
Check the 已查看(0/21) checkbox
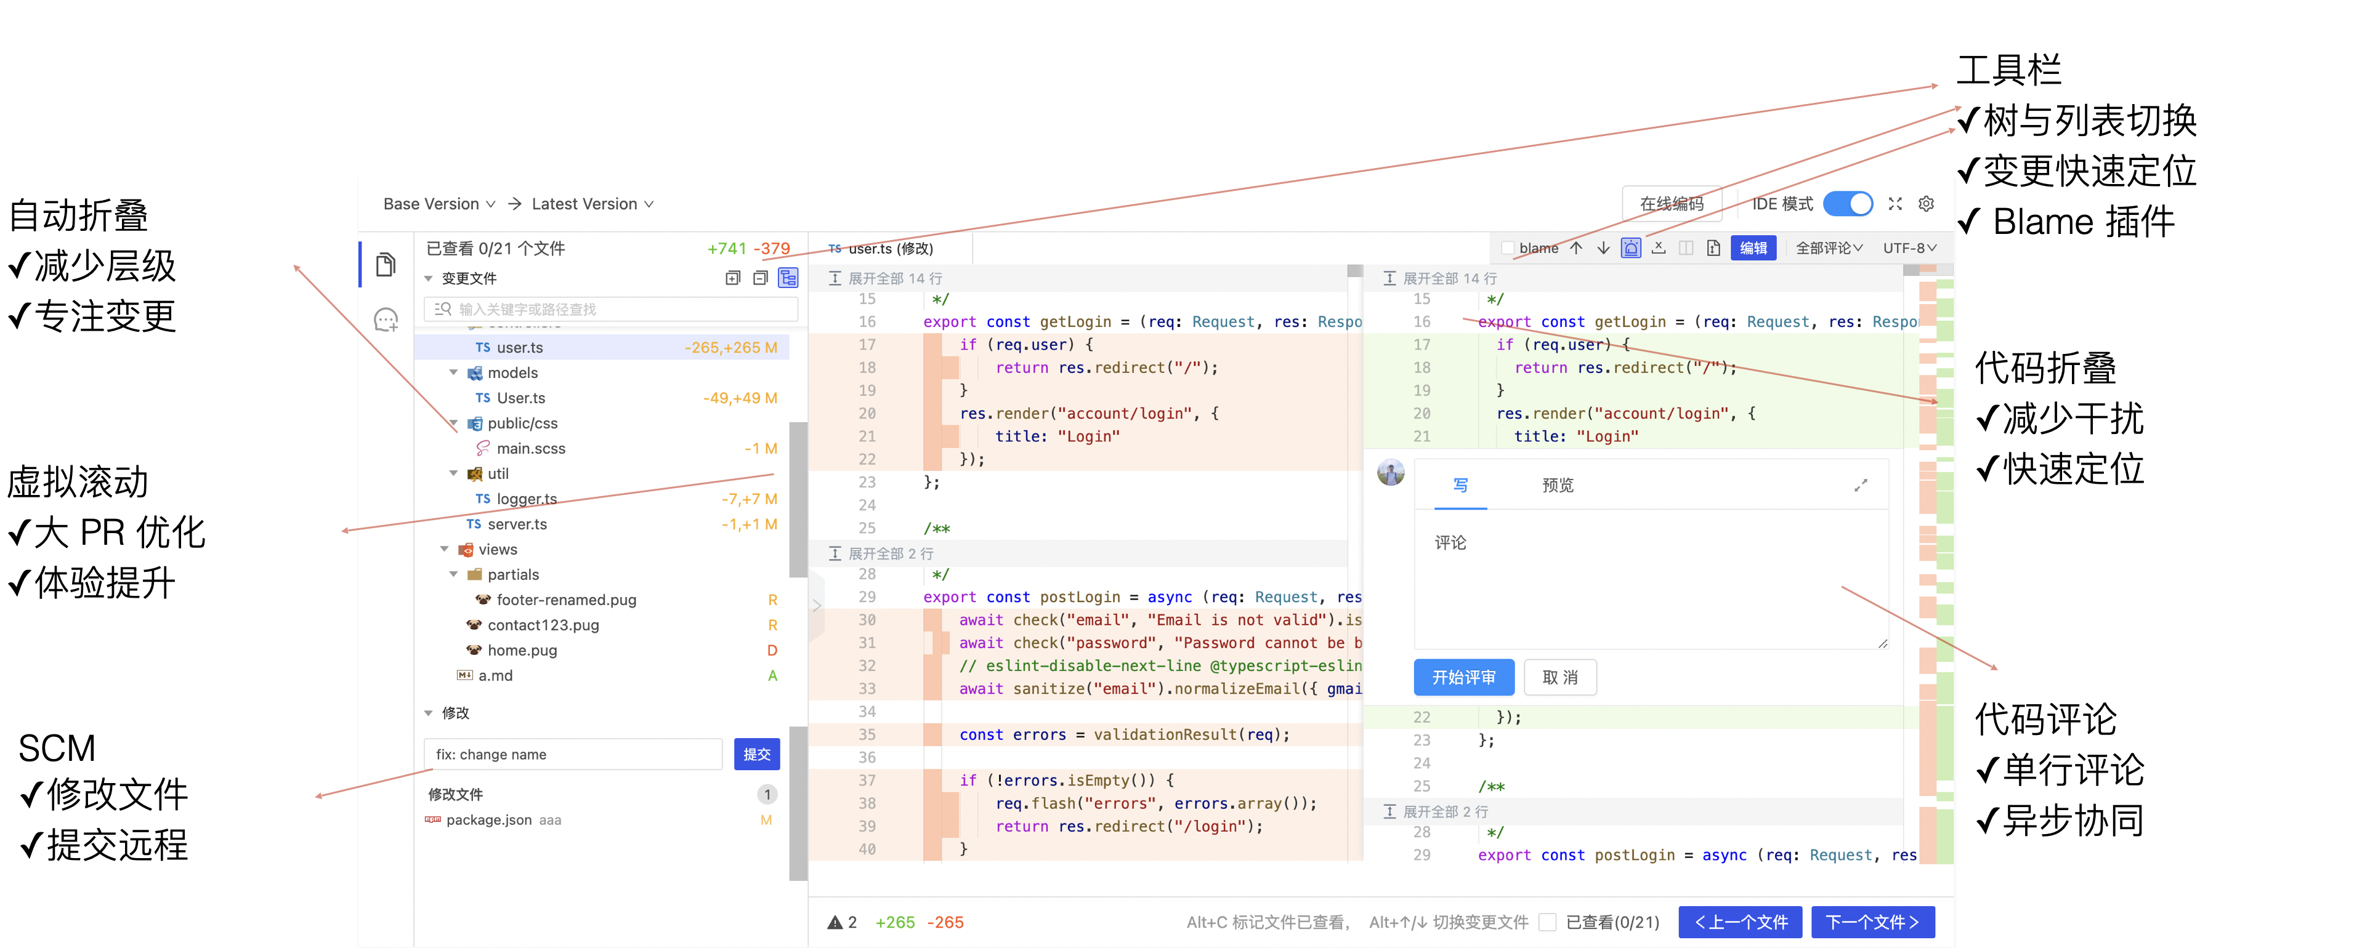(1547, 922)
